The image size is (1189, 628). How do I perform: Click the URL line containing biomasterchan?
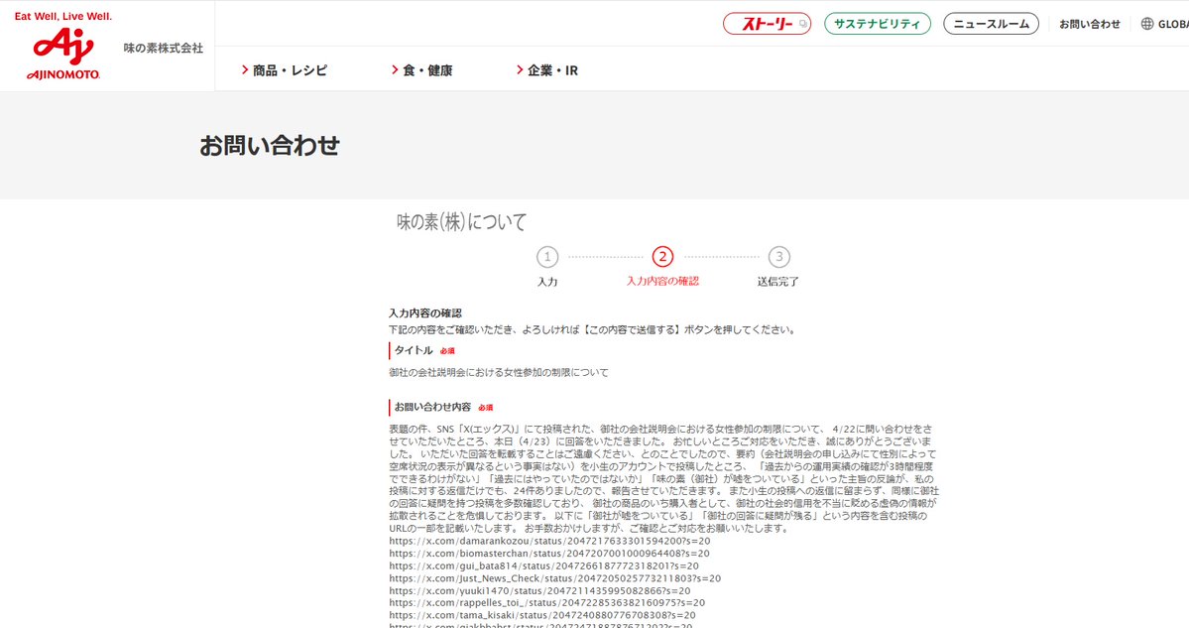pyautogui.click(x=549, y=554)
